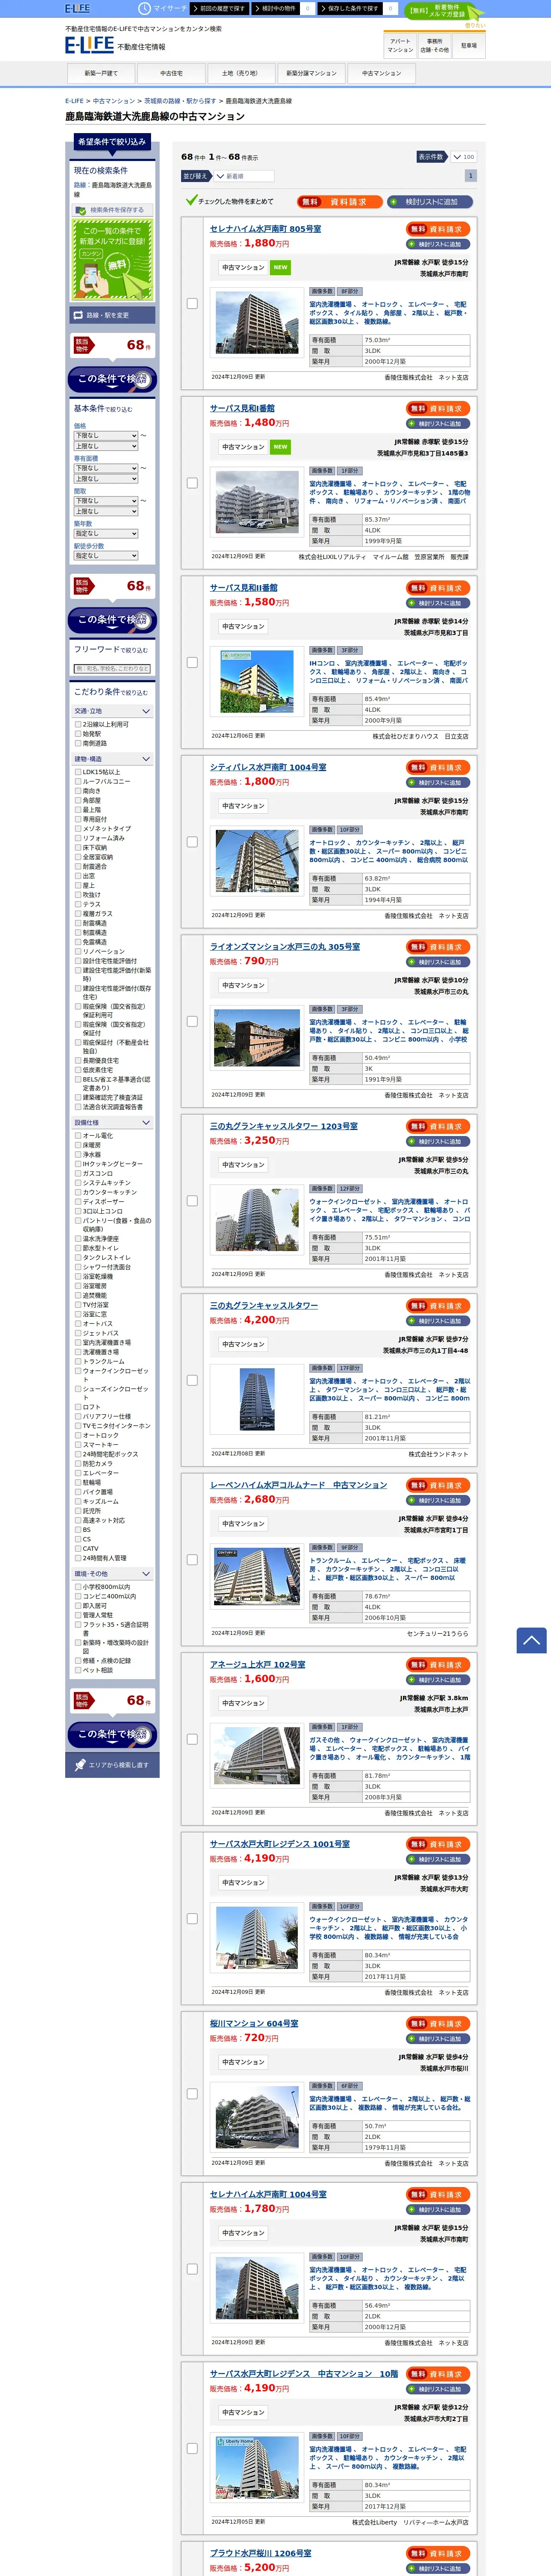Click the scroll-to-top arrow icon
The width and height of the screenshot is (551, 2576).
(531, 1640)
